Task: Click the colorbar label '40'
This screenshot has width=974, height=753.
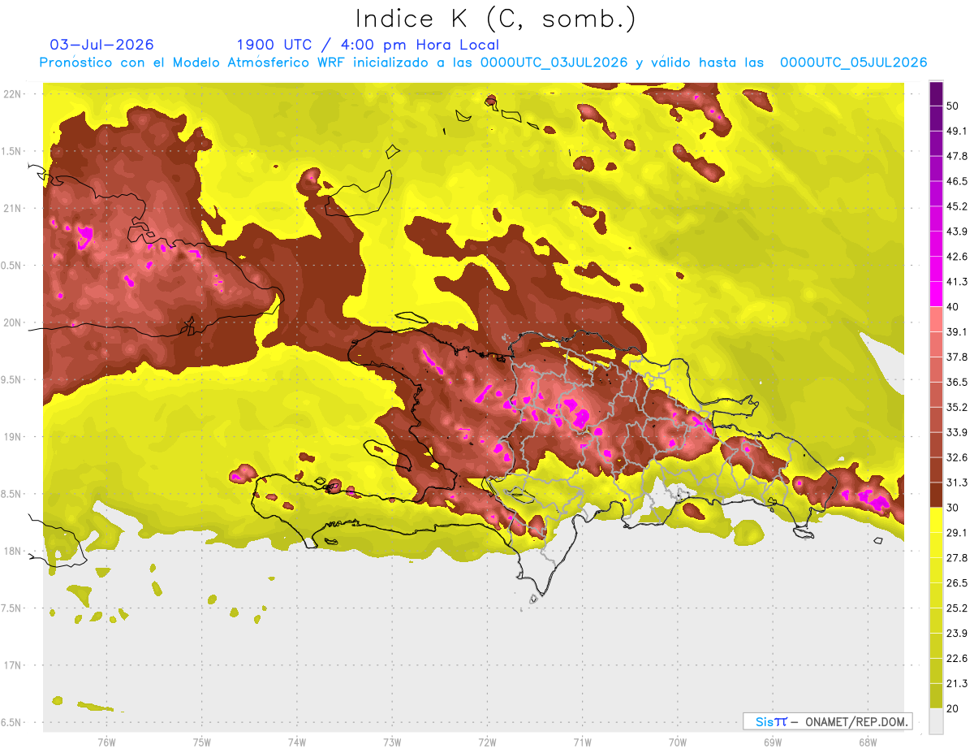Action: pyautogui.click(x=954, y=307)
